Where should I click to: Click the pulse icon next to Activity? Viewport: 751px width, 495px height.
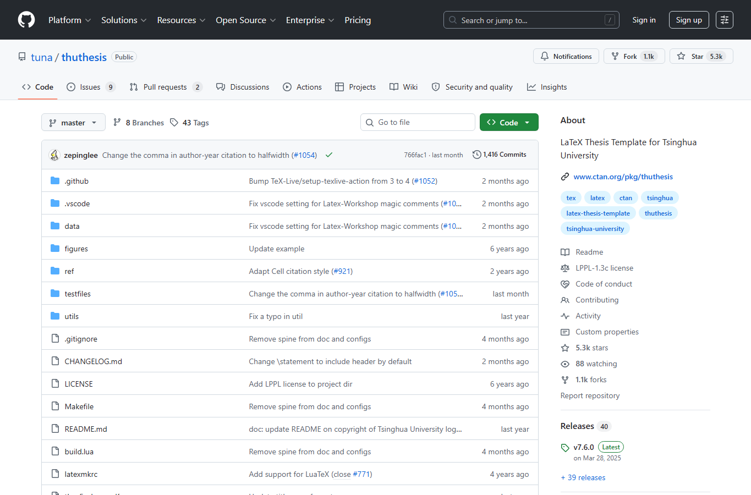point(565,316)
